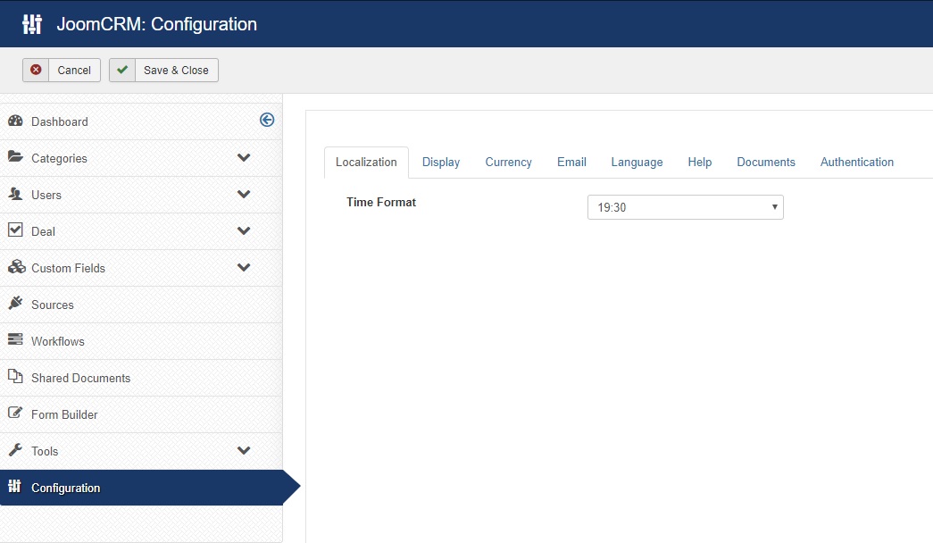Click the Workflows server icon

click(x=15, y=339)
